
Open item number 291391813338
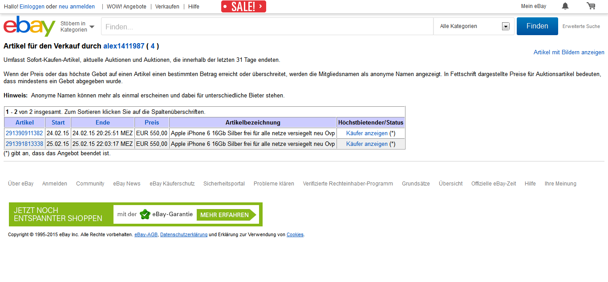24,144
